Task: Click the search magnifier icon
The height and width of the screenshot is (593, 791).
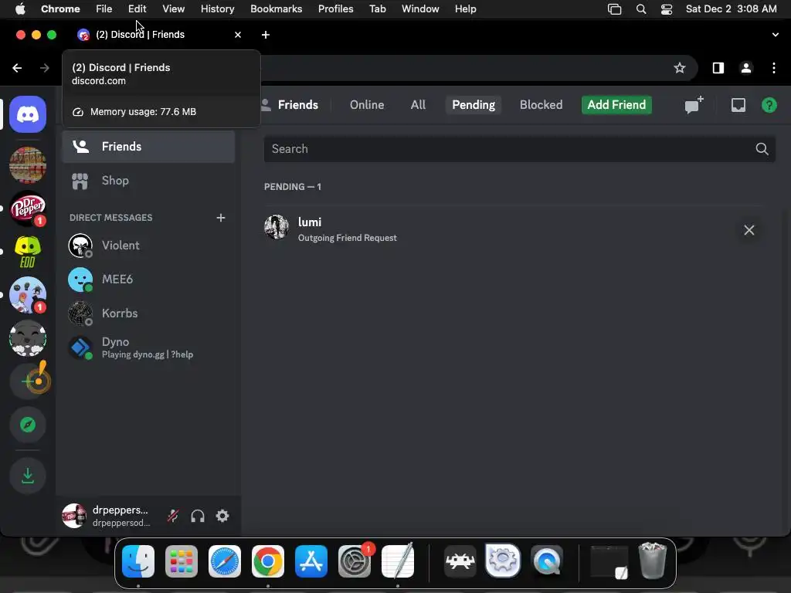Action: pos(762,149)
